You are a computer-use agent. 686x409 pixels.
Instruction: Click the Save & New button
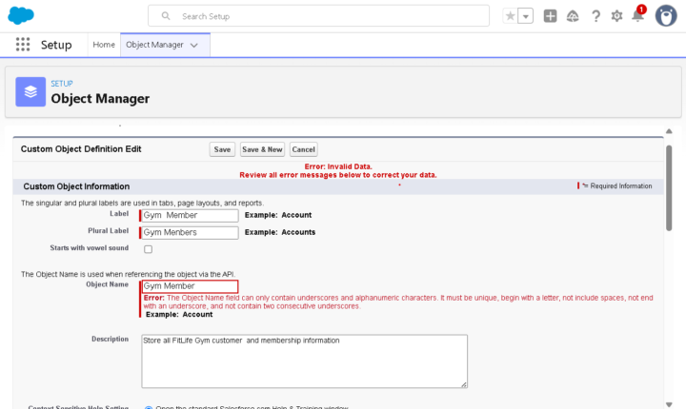tap(262, 149)
